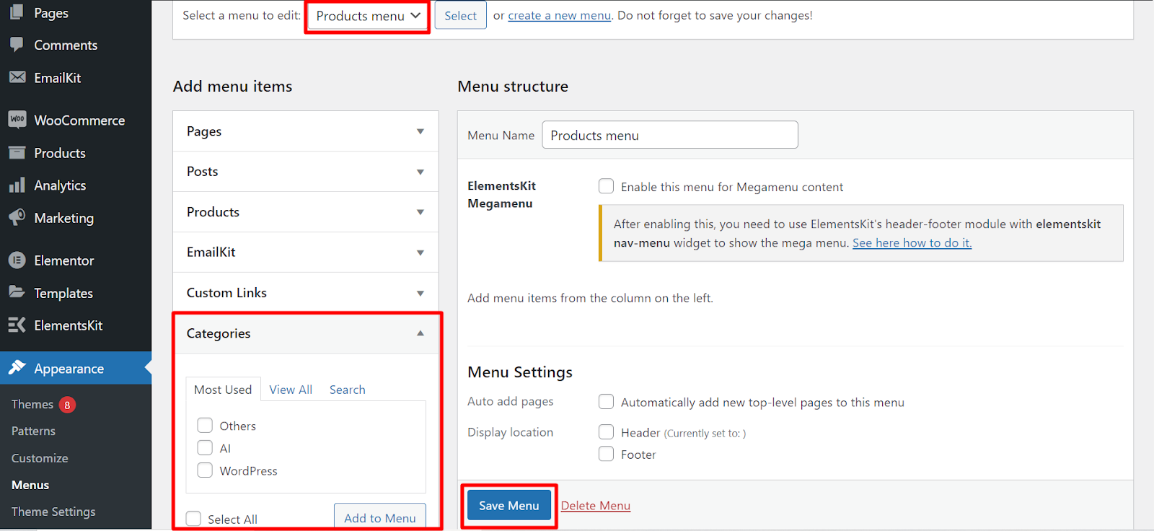Click the Templates folder icon
The width and height of the screenshot is (1154, 531).
17,292
